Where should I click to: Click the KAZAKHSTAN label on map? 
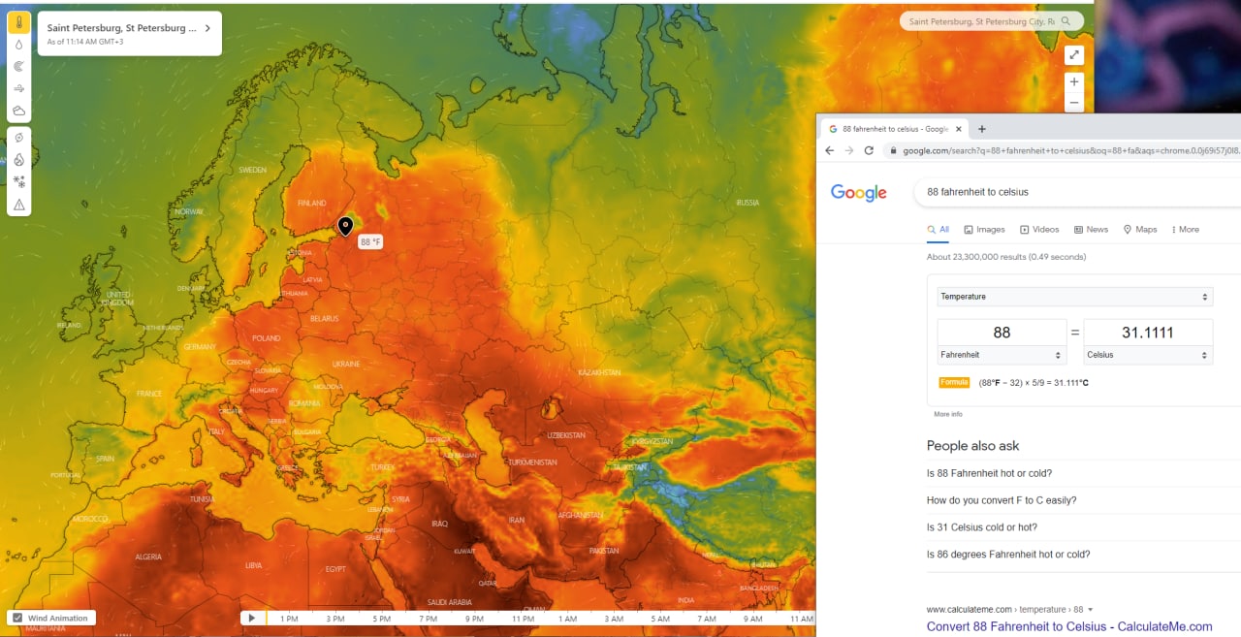599,372
